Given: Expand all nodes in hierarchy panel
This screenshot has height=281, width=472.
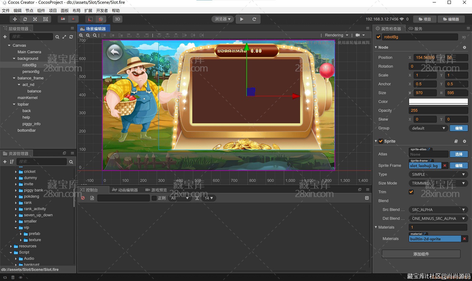Looking at the screenshot, I should [64, 37].
